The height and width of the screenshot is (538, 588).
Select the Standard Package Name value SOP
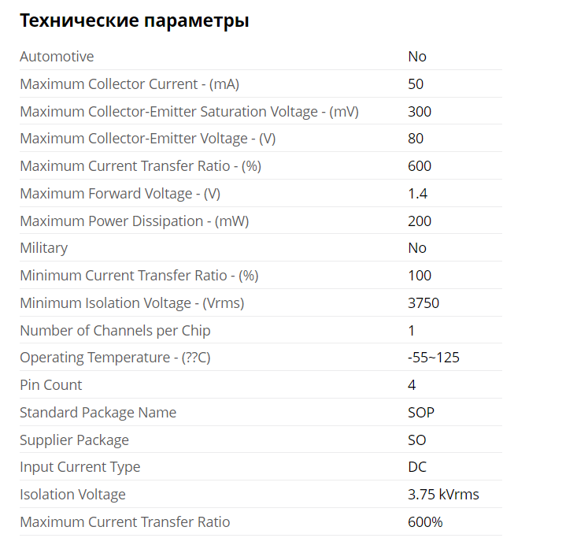tap(421, 413)
